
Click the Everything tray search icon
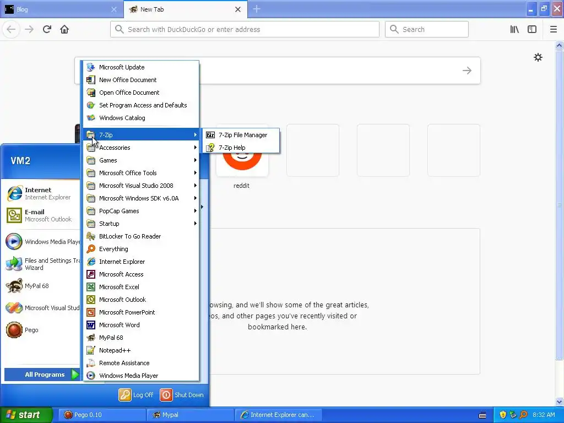pyautogui.click(x=523, y=415)
